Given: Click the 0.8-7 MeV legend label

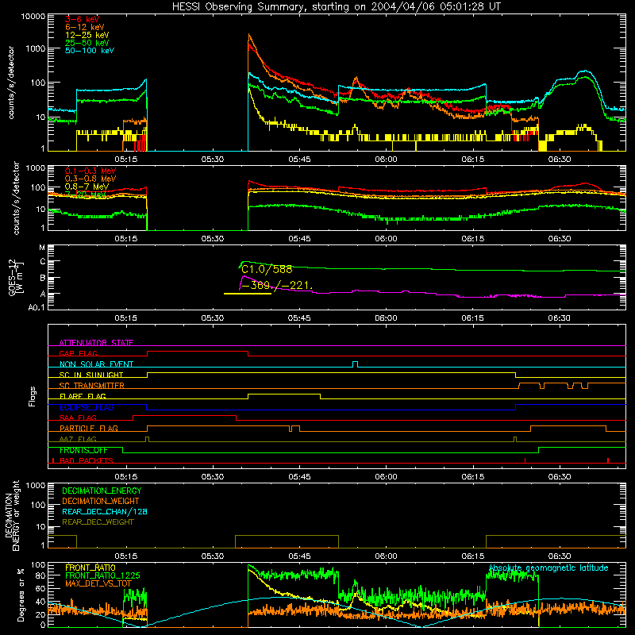Looking at the screenshot, I should pos(87,187).
